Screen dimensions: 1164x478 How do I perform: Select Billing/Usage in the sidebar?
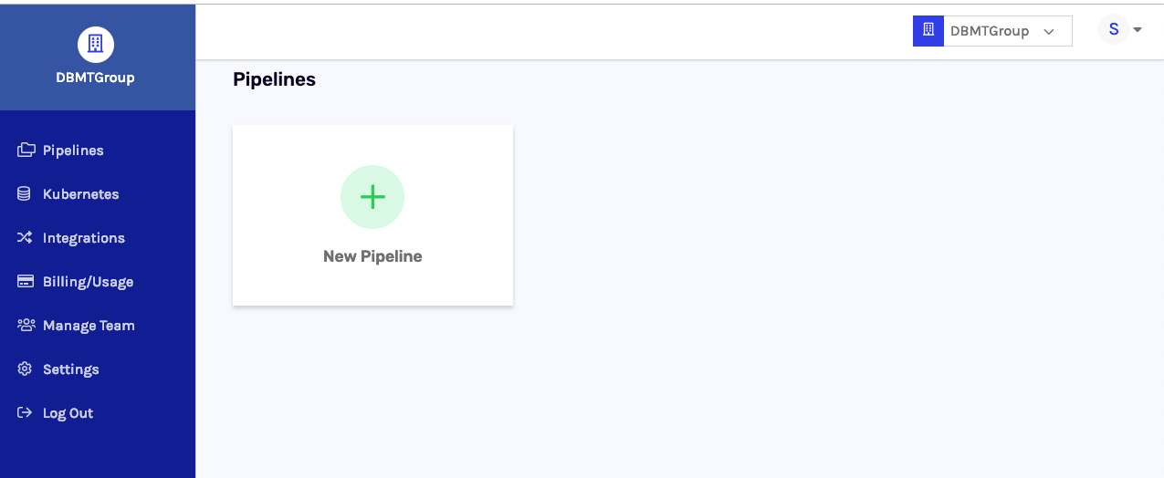tap(89, 282)
